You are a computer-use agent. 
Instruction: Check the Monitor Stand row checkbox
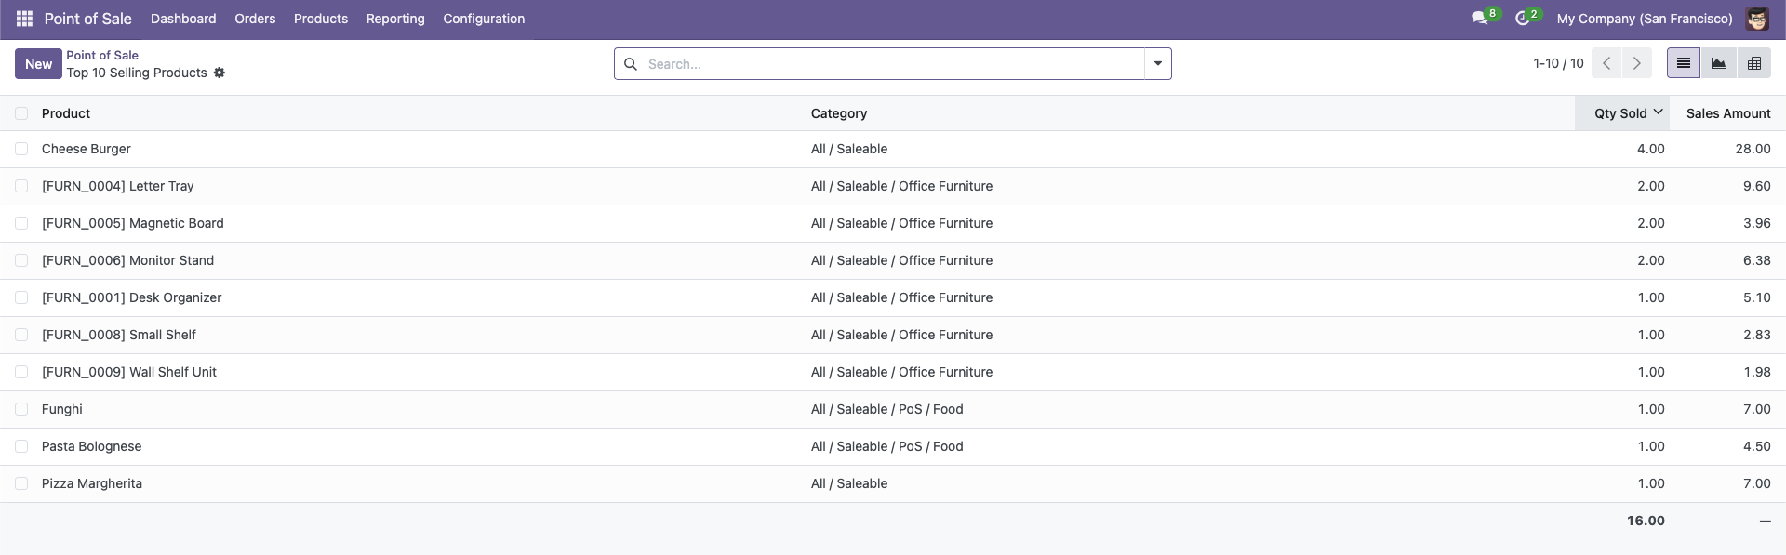21,260
